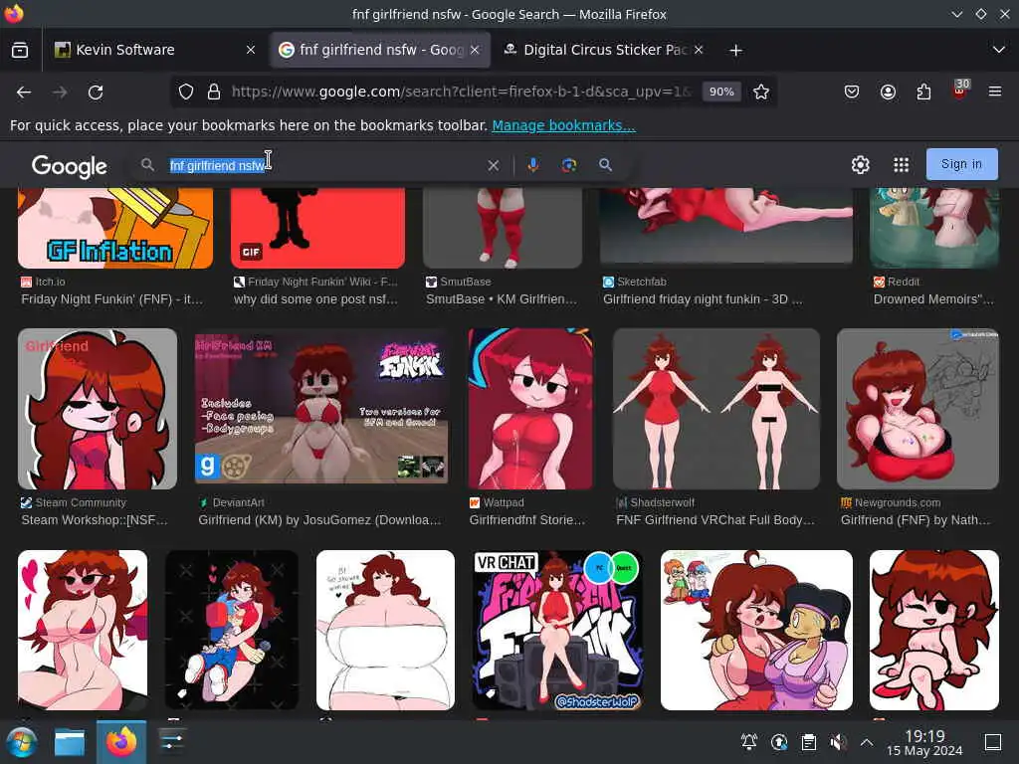Open the Firefox hamburger application menu

(995, 92)
